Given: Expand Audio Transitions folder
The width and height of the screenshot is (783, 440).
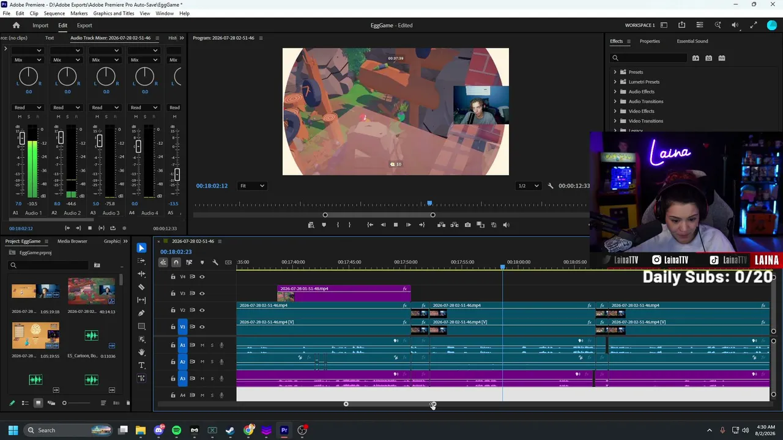Looking at the screenshot, I should coord(615,101).
